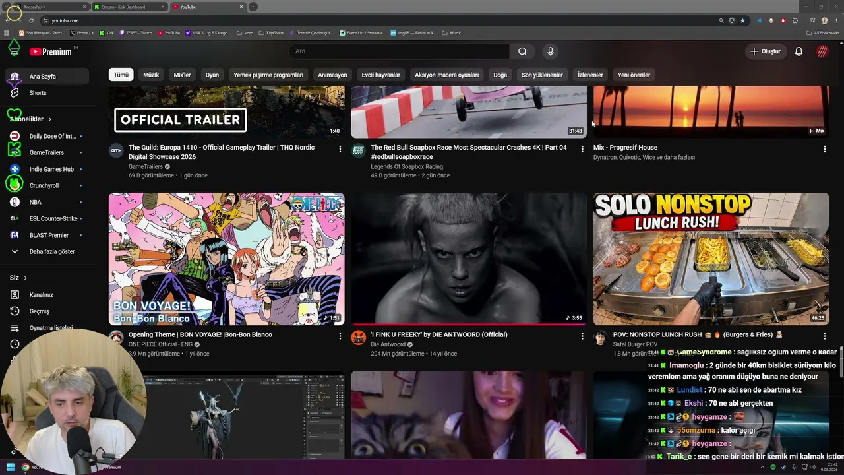Open the notifications bell
The width and height of the screenshot is (844, 475).
799,51
